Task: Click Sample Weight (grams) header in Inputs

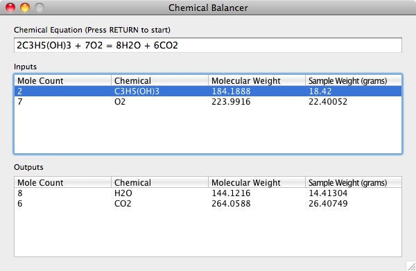Action: pyautogui.click(x=354, y=80)
